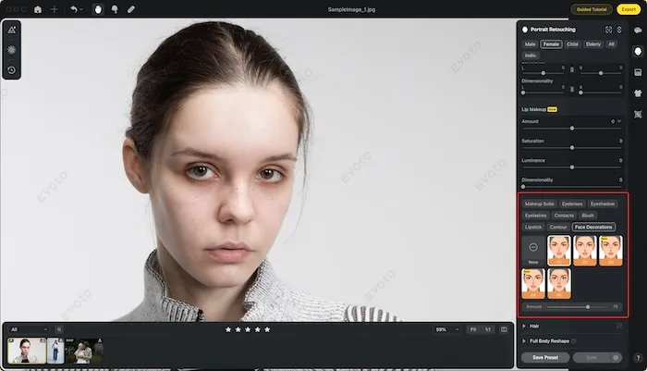
Task: Select the healing brush eraser tool
Action: click(130, 8)
